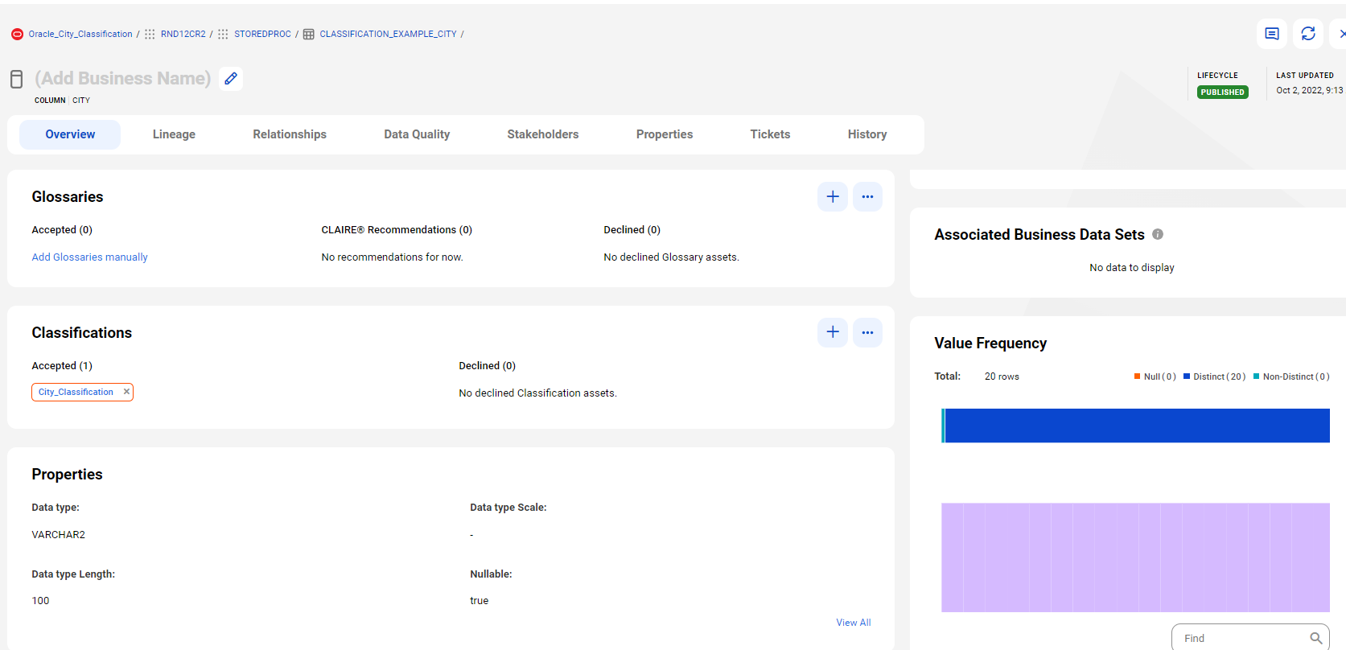Add a classification with plus button
The height and width of the screenshot is (650, 1346).
tap(833, 332)
